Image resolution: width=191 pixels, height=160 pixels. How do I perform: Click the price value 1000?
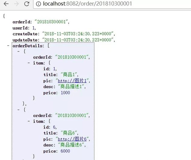tap(65, 92)
